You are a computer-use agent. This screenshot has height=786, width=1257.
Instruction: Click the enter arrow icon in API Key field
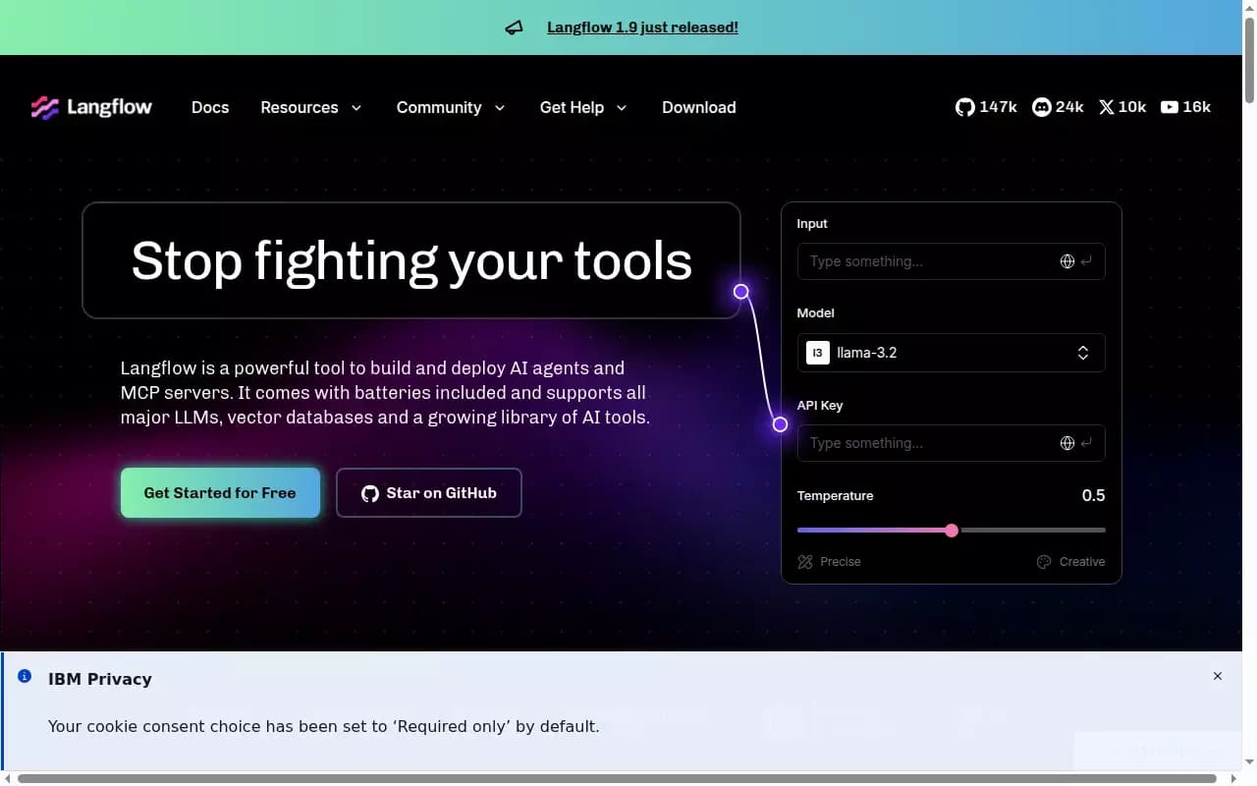click(1086, 443)
